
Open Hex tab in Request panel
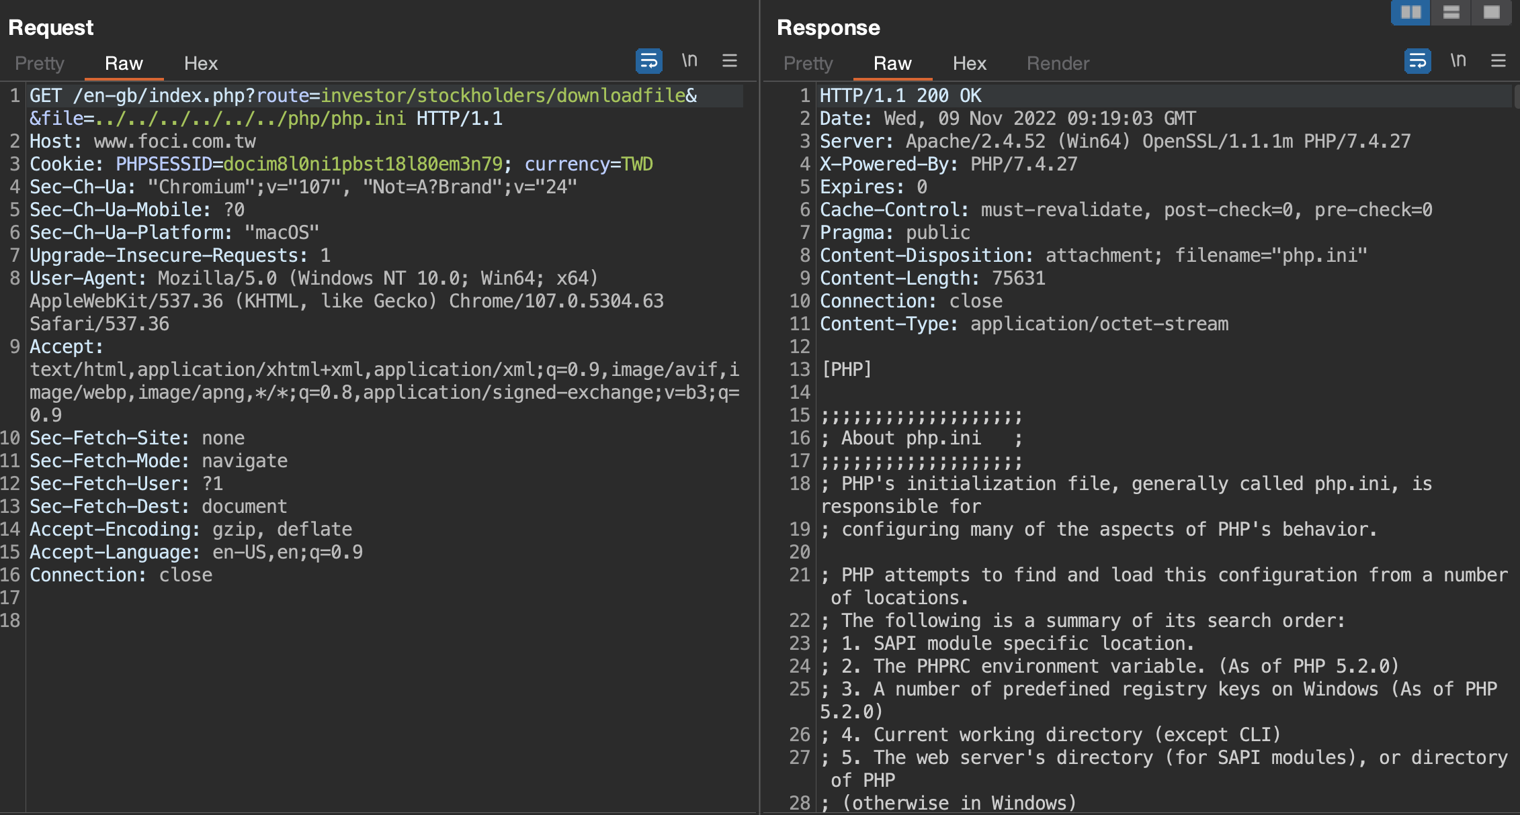pyautogui.click(x=201, y=63)
